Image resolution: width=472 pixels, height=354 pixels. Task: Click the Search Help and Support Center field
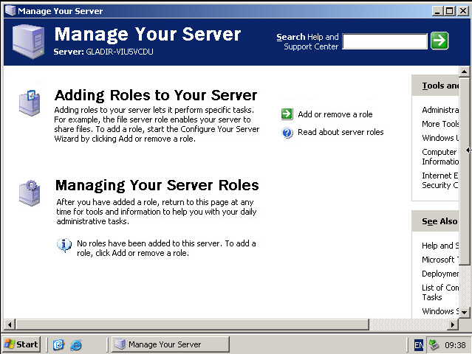click(384, 41)
